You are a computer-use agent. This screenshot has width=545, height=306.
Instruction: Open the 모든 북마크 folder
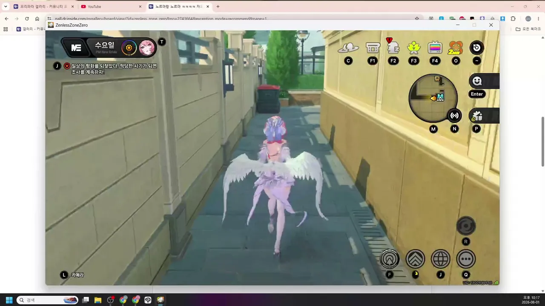click(528, 29)
